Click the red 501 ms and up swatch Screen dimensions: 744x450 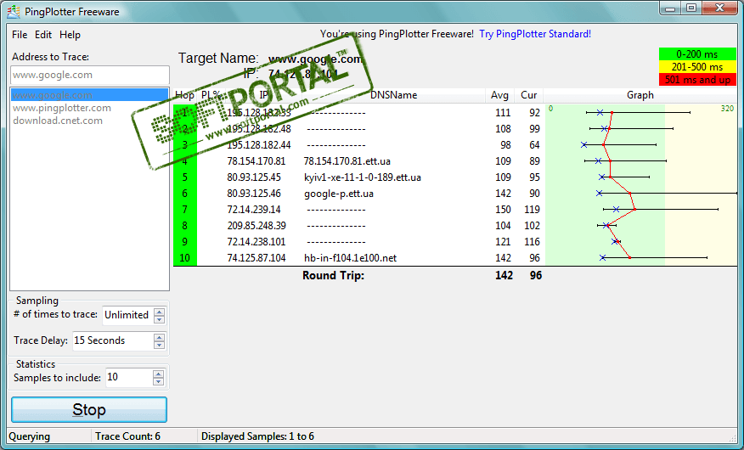(697, 80)
